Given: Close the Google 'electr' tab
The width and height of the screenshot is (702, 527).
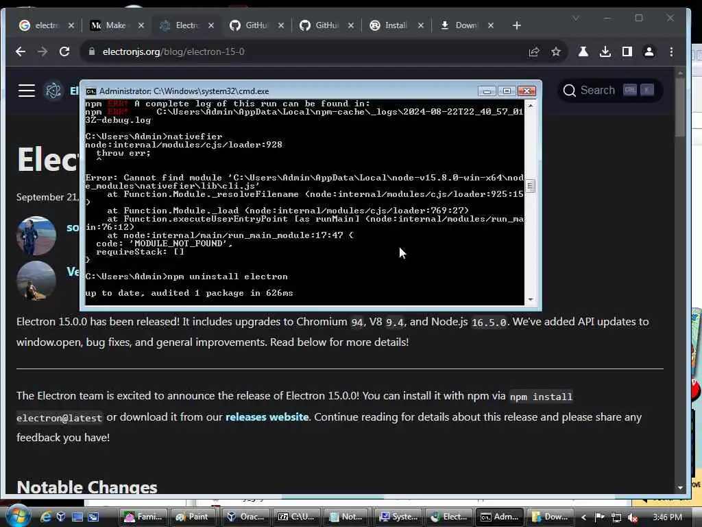Looking at the screenshot, I should [71, 25].
